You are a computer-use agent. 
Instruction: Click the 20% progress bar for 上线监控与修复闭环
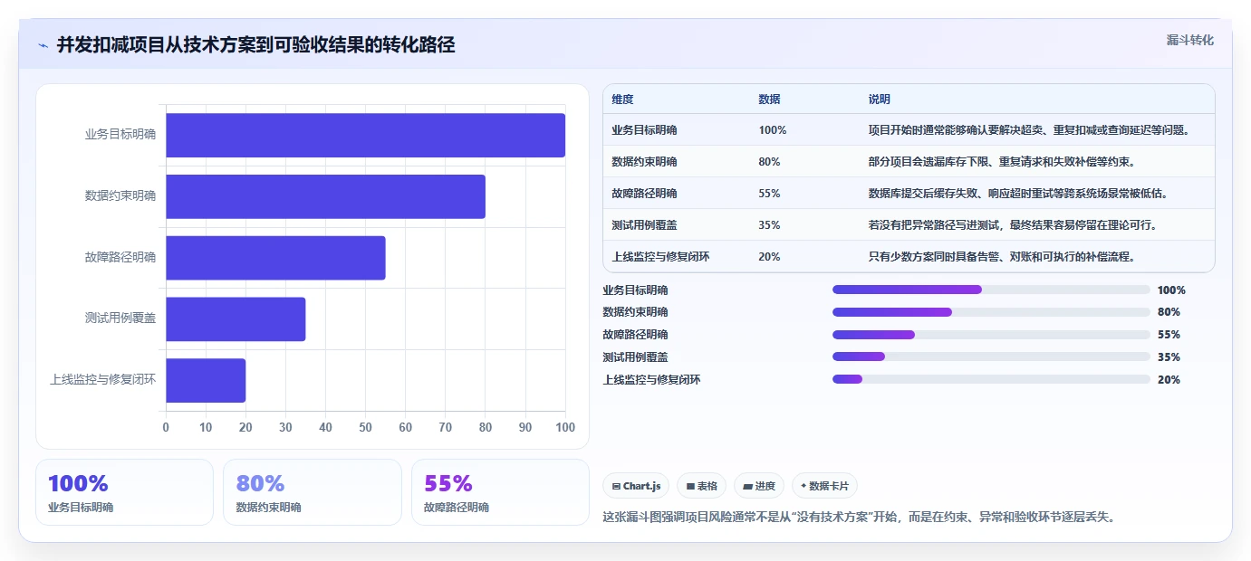tap(991, 379)
